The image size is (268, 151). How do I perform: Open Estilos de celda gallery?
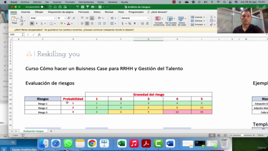(182, 21)
